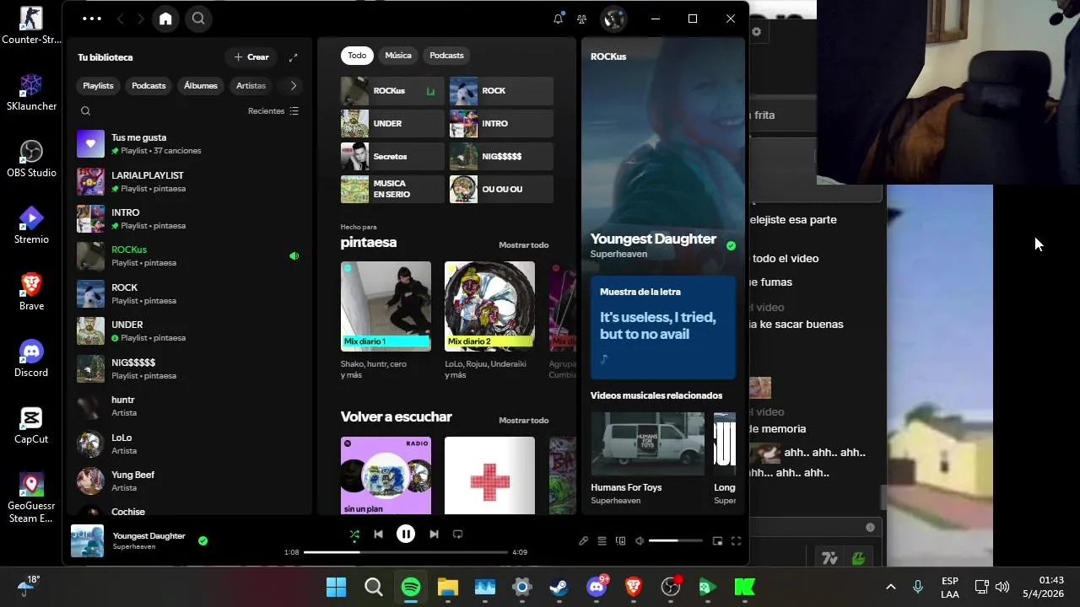Open LARIALPLAYLIST in the library
Viewport: 1080px width, 607px height.
[189, 181]
